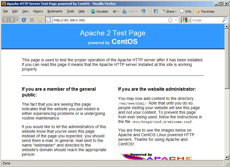Minimize the Firefox window
230x167 pixels.
(x=216, y=4)
